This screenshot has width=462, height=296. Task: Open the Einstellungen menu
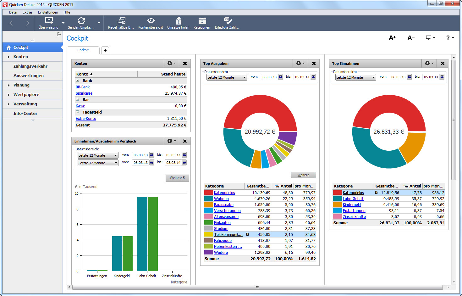click(x=48, y=12)
